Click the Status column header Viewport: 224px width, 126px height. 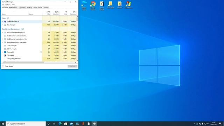[35, 13]
